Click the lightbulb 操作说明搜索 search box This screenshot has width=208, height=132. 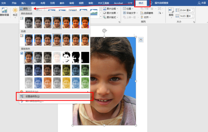(x=163, y=3)
